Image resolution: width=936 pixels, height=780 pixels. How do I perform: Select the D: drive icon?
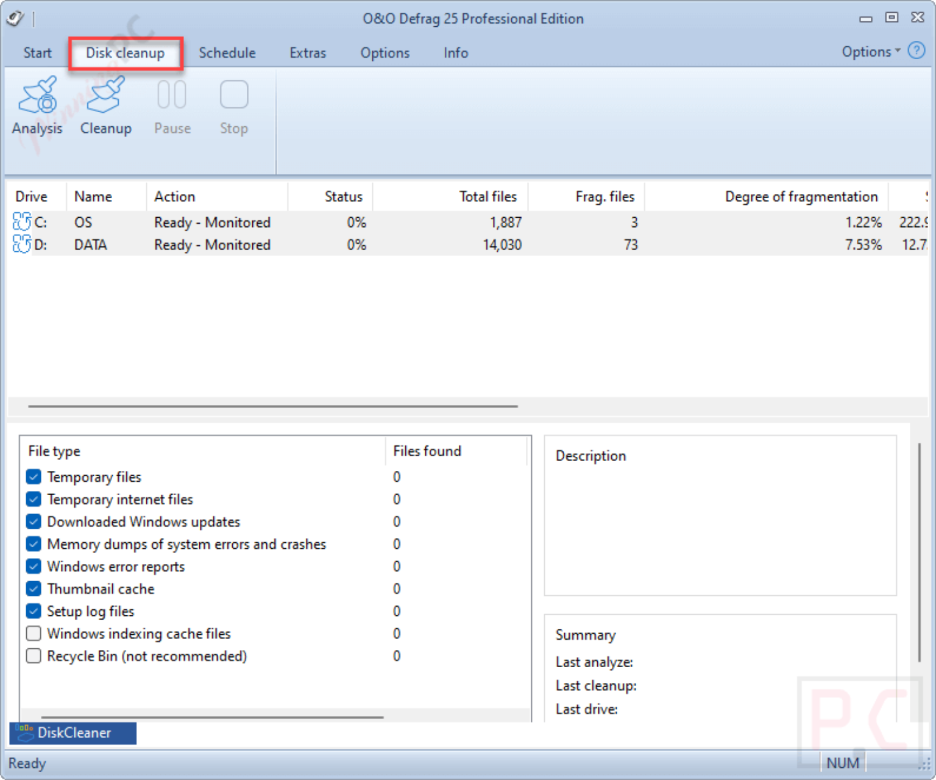tap(22, 244)
